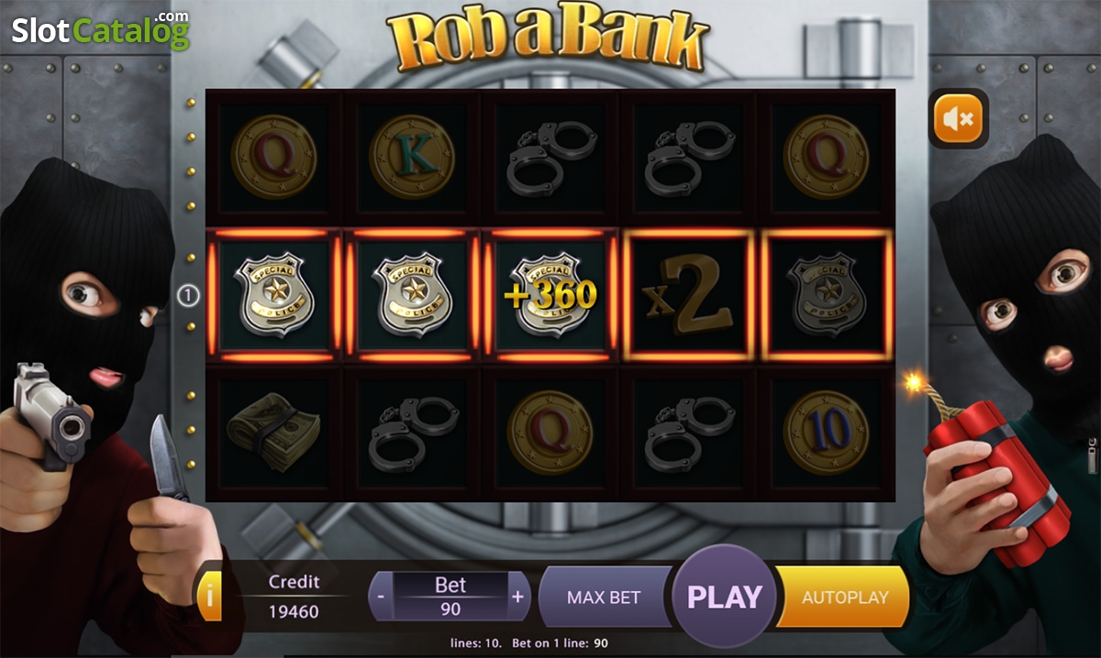The image size is (1101, 658).
Task: Spin the reels with PLAY button
Action: click(725, 597)
